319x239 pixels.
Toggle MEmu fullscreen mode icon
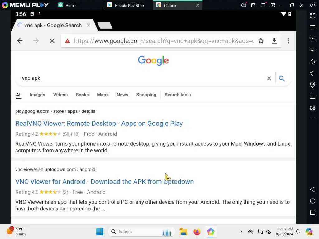(312, 16)
